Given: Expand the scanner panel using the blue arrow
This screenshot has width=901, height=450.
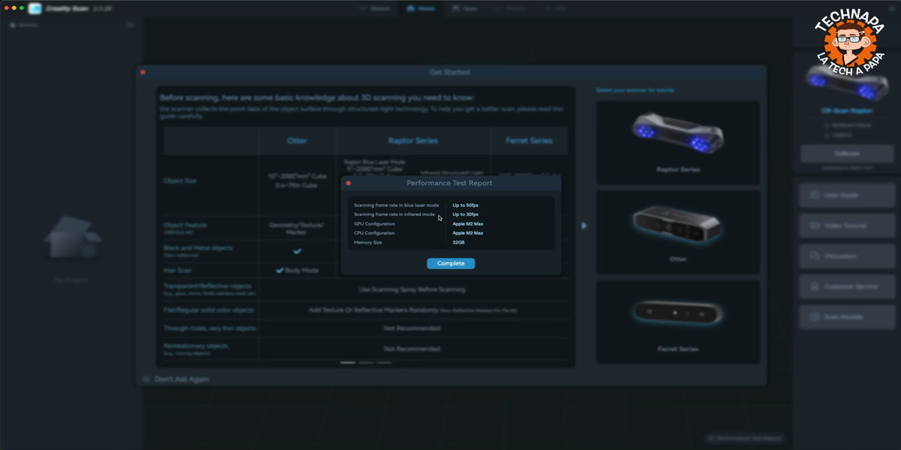Looking at the screenshot, I should [x=584, y=226].
